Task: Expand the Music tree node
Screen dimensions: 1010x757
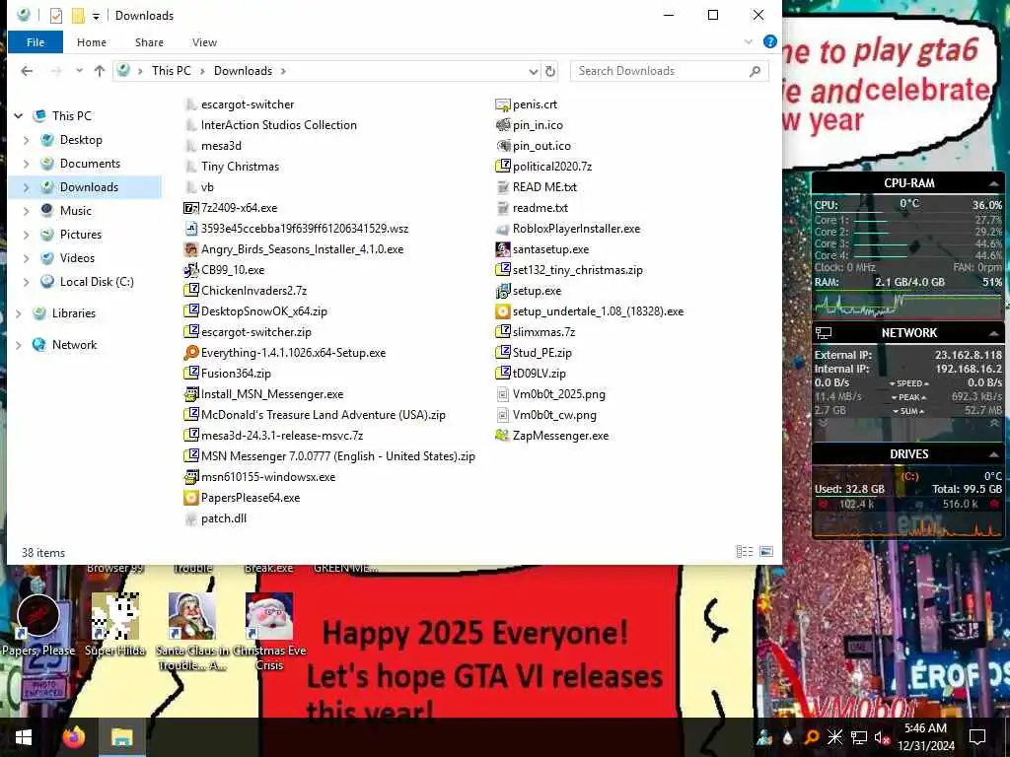Action: point(27,211)
